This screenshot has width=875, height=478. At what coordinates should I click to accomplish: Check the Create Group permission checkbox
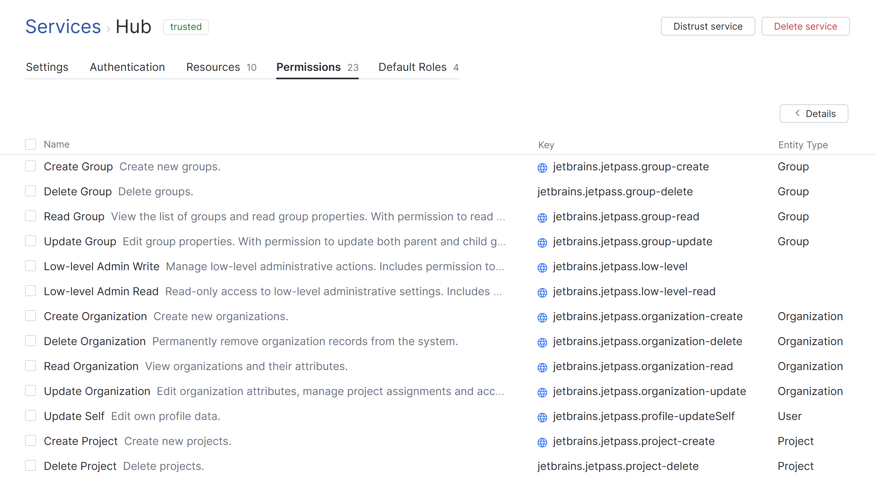(31, 166)
